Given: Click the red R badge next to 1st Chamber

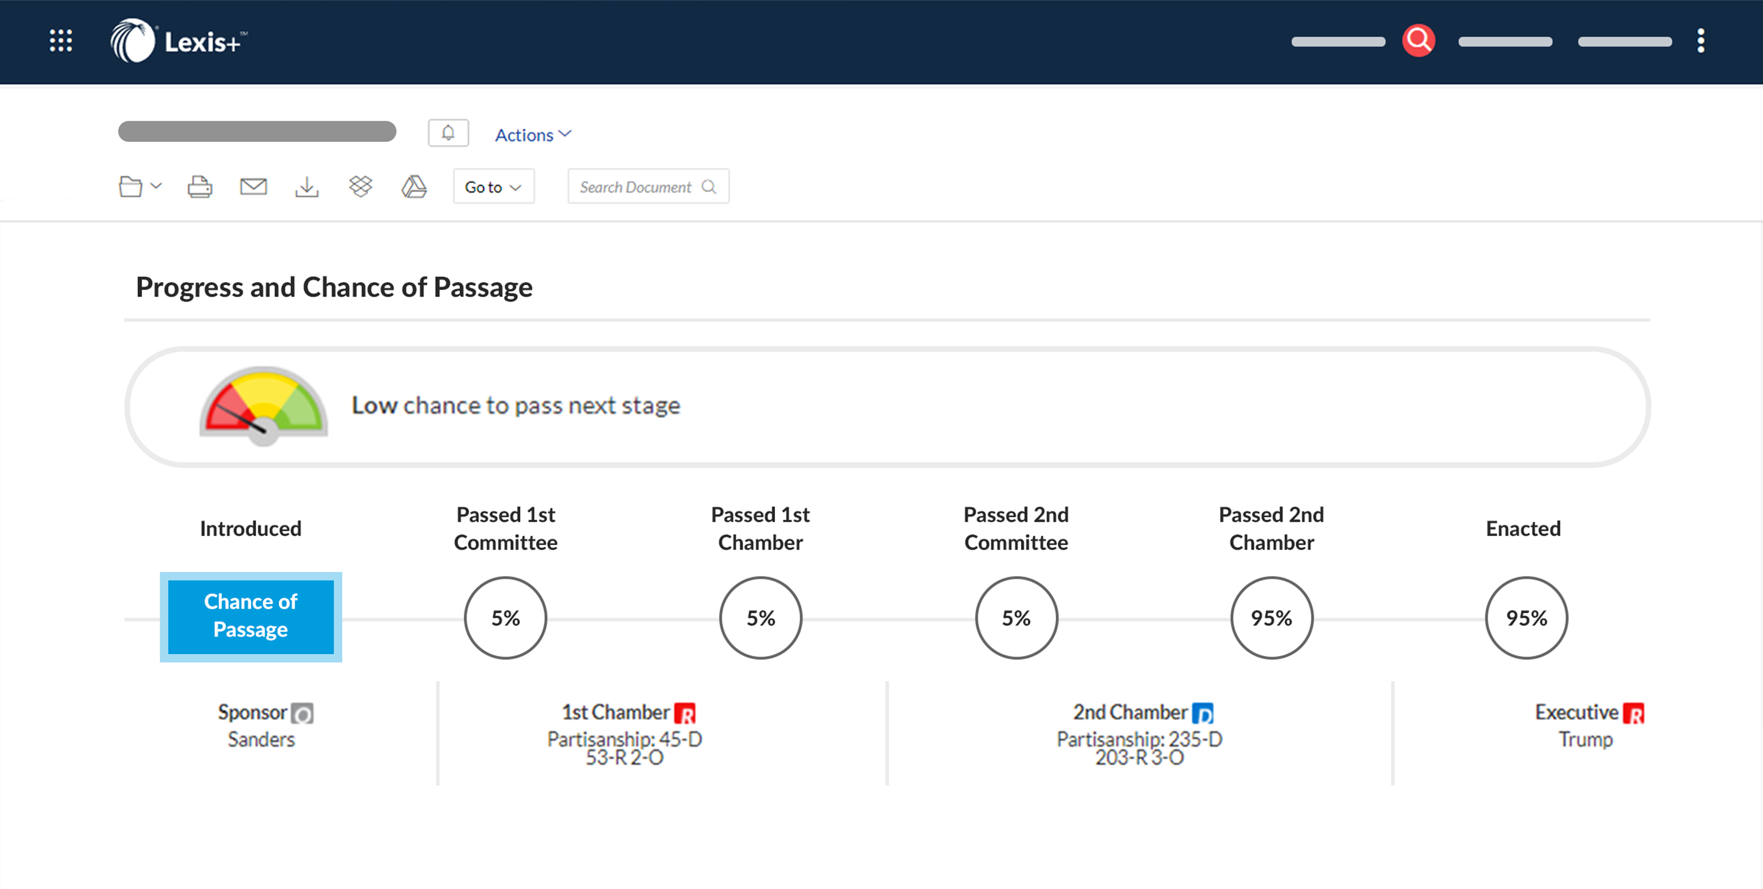Looking at the screenshot, I should coord(685,713).
